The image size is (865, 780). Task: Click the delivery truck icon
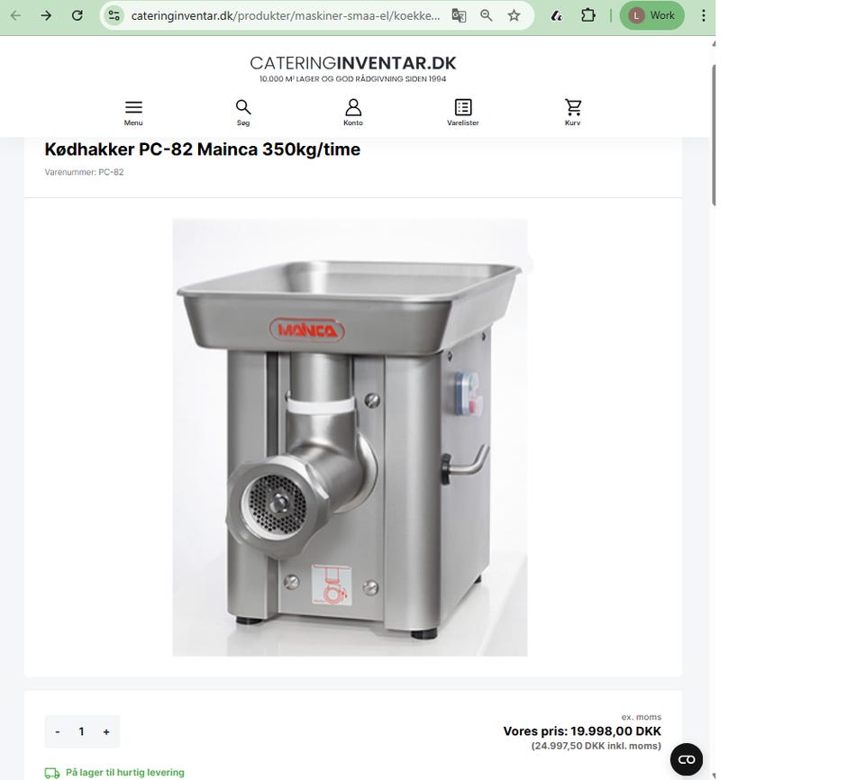(52, 773)
